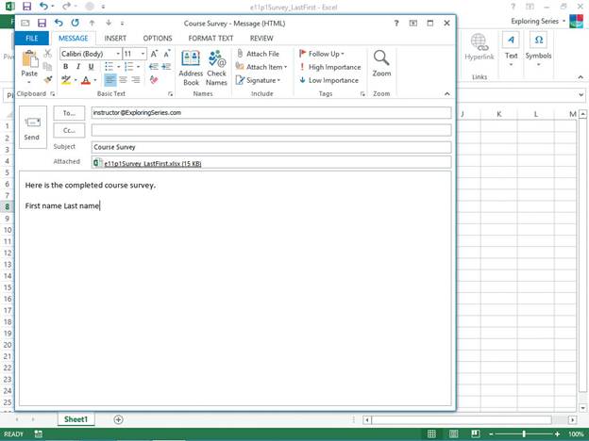Click the To... recipients button

(69, 113)
